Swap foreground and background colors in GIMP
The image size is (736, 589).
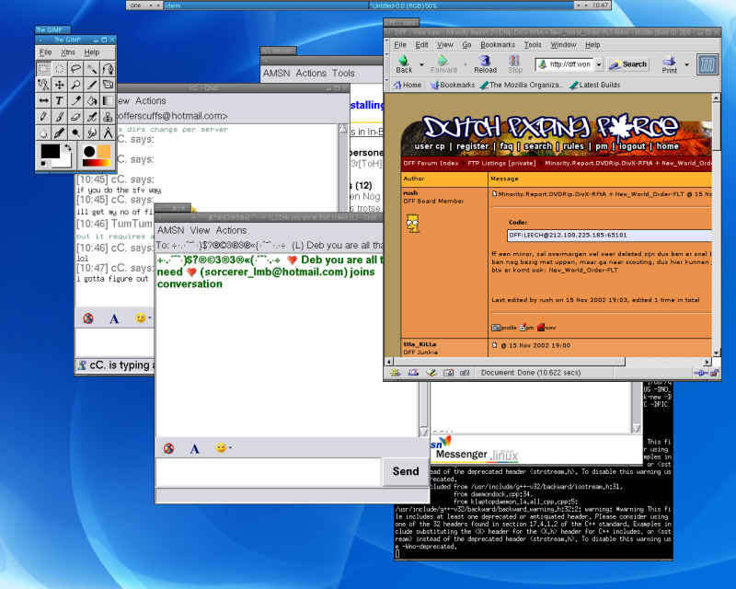point(67,147)
